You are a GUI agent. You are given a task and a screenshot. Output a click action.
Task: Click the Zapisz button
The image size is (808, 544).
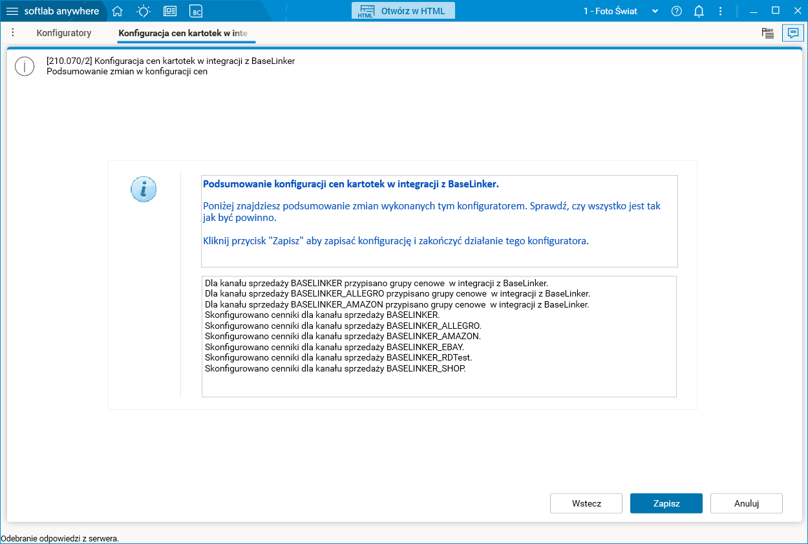(x=666, y=503)
